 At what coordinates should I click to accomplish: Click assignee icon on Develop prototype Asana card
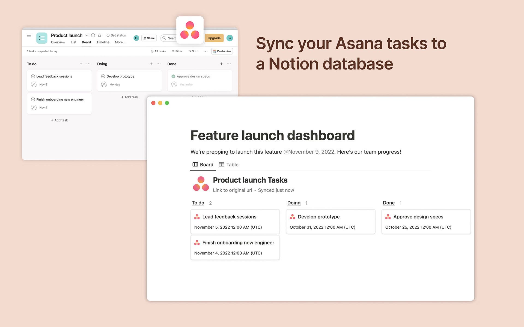point(104,84)
